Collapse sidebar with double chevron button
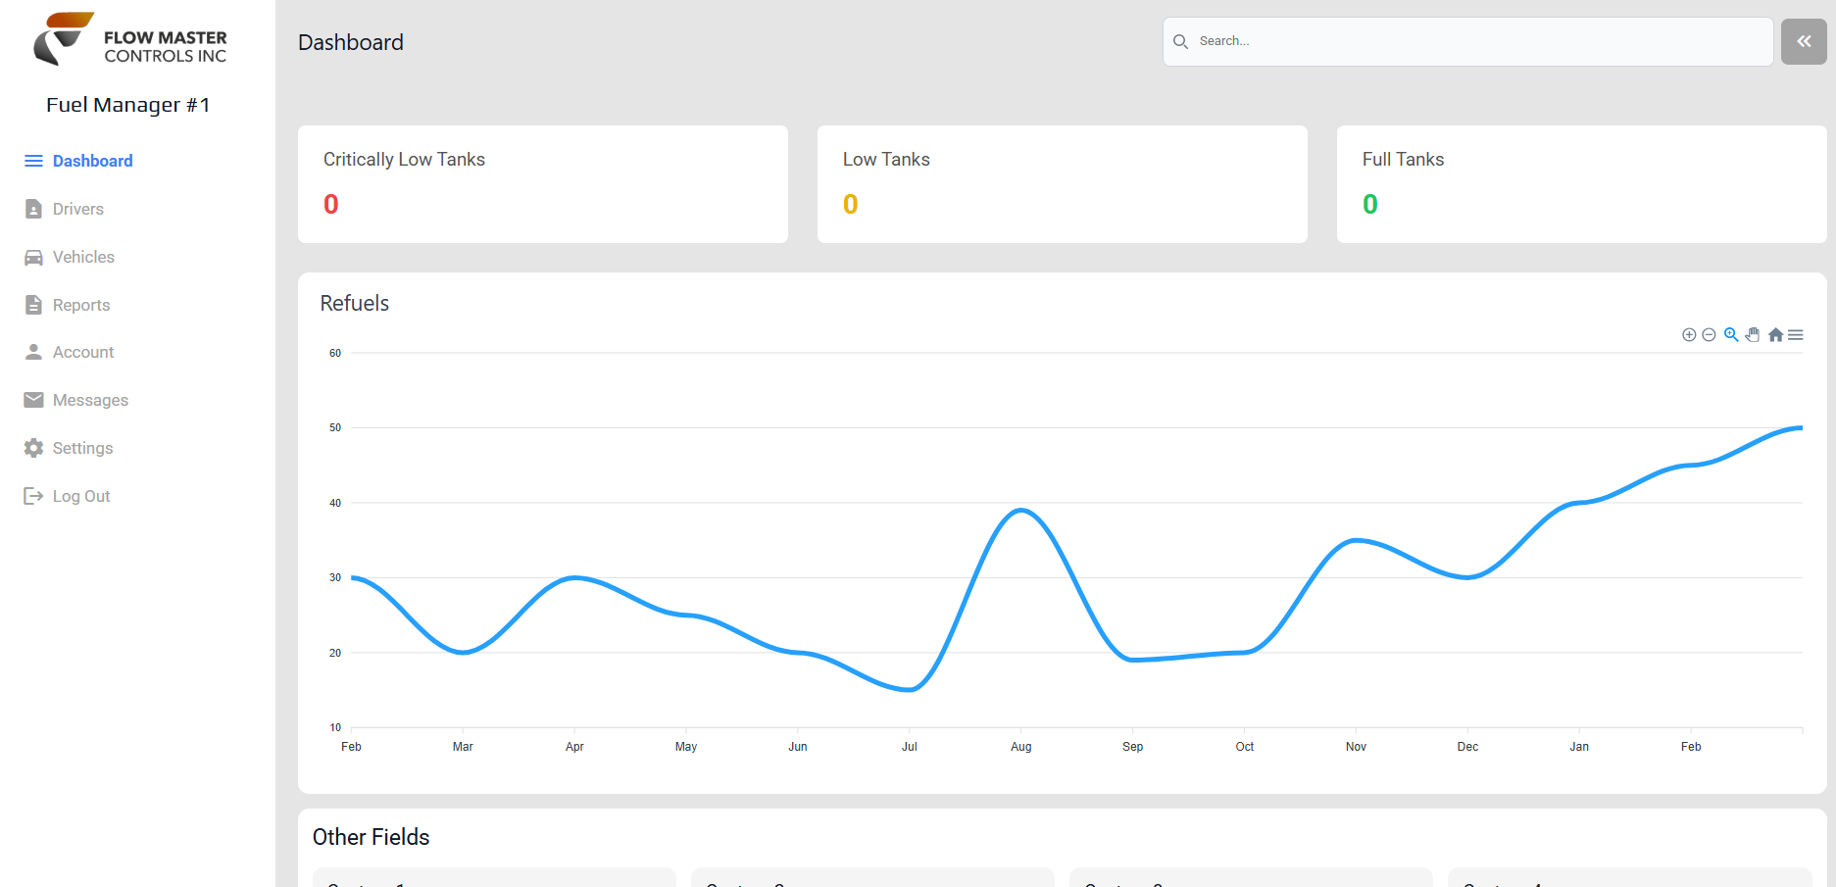This screenshot has width=1836, height=887. 1804,41
